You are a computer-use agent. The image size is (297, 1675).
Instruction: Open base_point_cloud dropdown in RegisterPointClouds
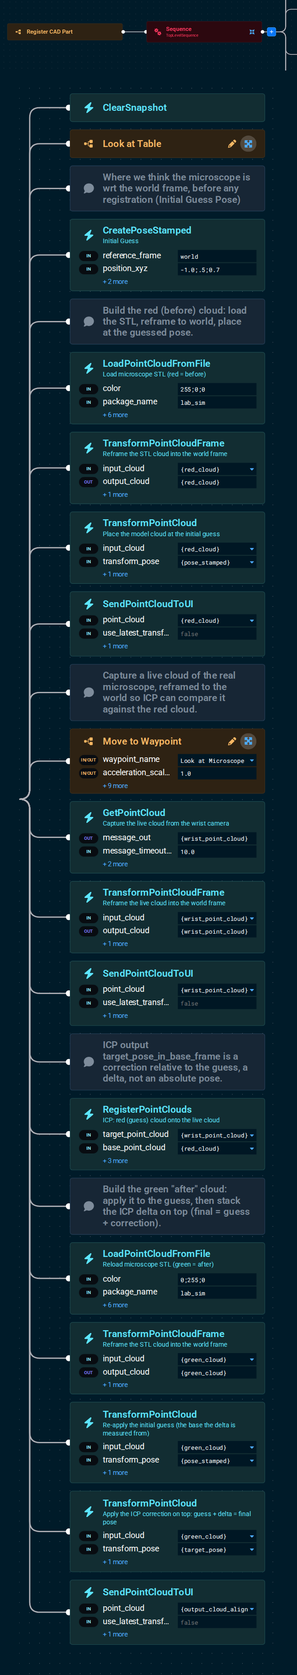point(217,1148)
